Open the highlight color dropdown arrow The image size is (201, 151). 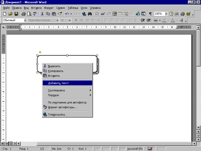click(168, 20)
